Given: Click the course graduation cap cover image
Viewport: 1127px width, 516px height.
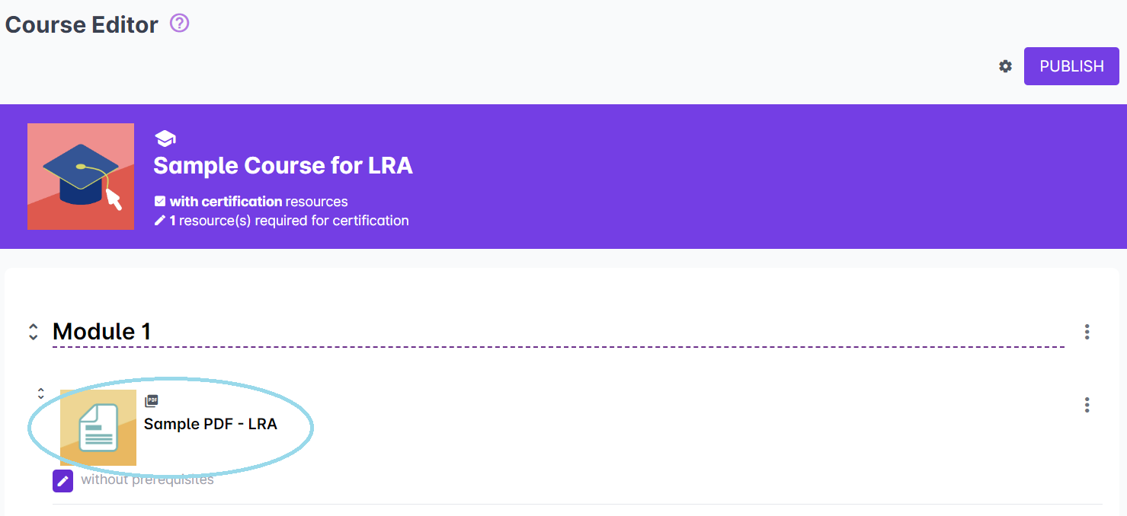Looking at the screenshot, I should click(81, 177).
